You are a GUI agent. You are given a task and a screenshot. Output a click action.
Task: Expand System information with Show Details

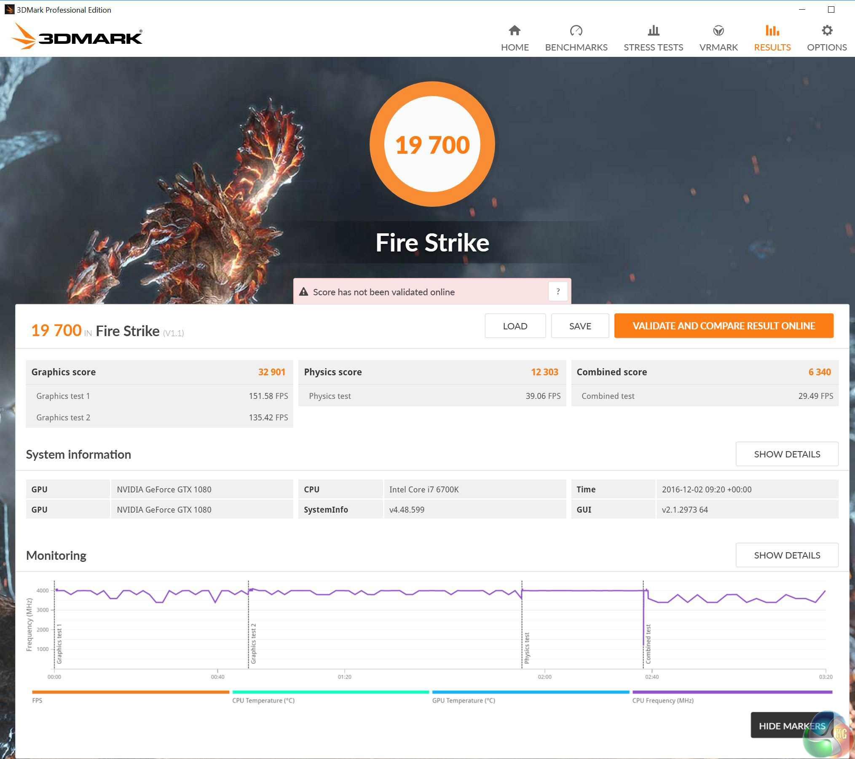(786, 454)
